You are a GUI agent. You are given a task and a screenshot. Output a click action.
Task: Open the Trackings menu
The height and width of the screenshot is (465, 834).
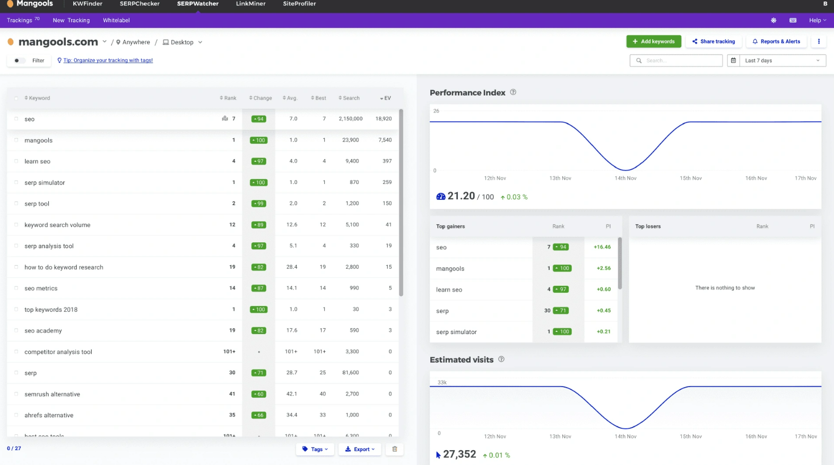pyautogui.click(x=23, y=20)
